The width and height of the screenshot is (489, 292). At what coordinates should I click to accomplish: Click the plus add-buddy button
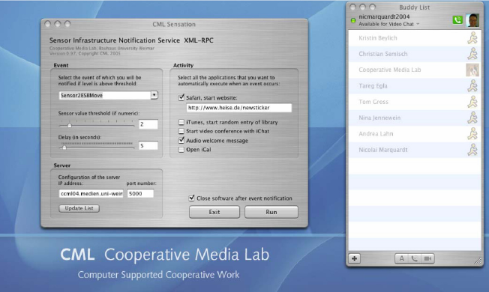[355, 258]
